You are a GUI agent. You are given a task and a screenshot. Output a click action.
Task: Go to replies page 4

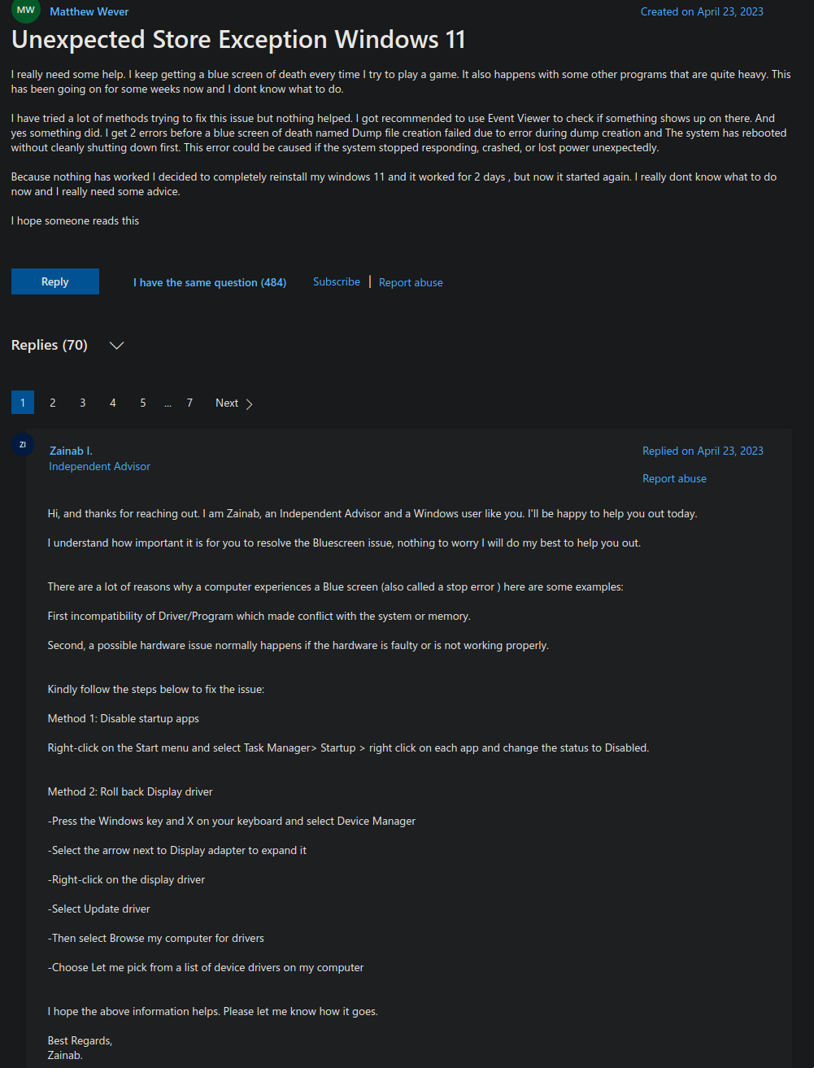[112, 403]
